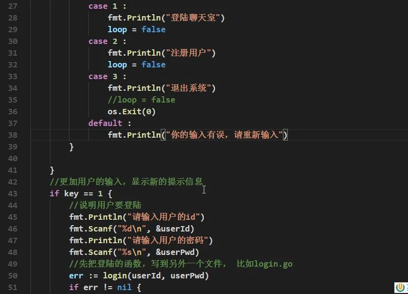
Task: Click the comment '//说明用户要登陆'
Action: [105, 205]
